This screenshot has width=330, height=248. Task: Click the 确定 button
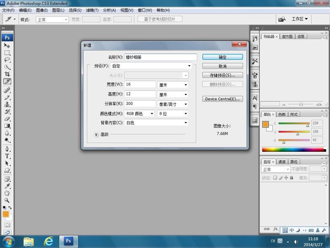click(x=222, y=57)
